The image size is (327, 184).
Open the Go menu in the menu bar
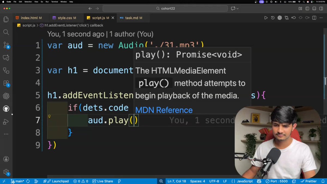42,2
